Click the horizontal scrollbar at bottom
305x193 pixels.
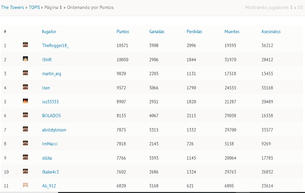tap(147, 192)
